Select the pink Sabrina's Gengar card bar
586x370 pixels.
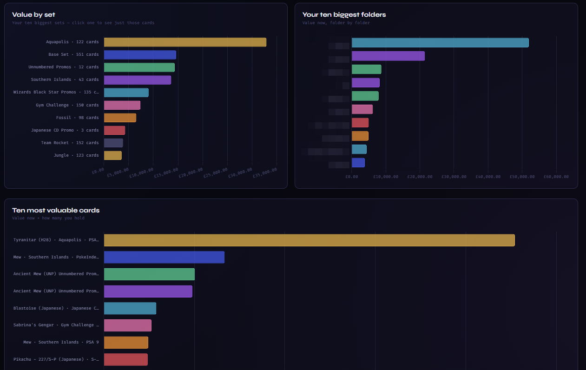point(128,325)
